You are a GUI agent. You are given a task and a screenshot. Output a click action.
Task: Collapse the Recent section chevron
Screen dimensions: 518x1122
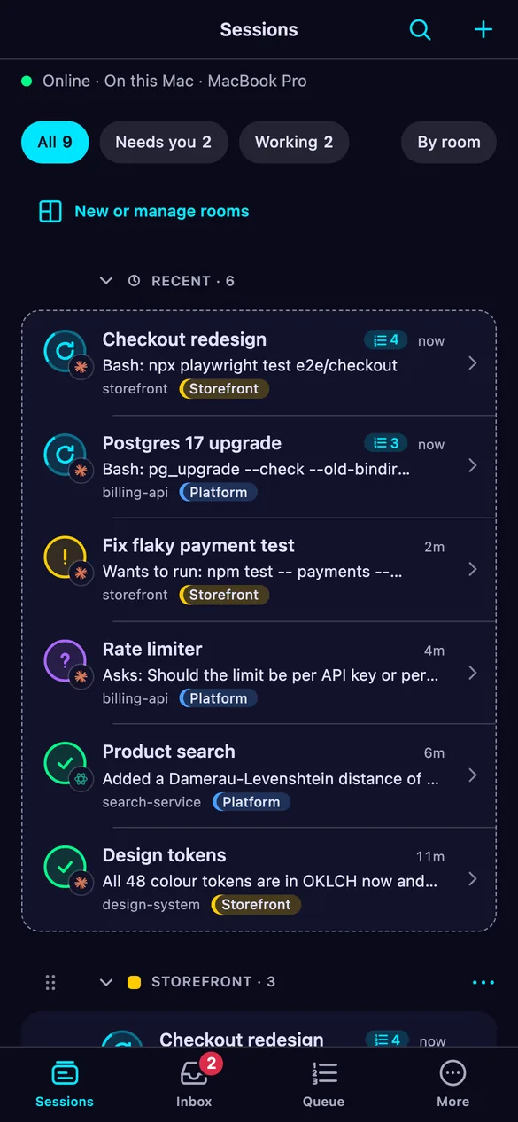(x=106, y=281)
